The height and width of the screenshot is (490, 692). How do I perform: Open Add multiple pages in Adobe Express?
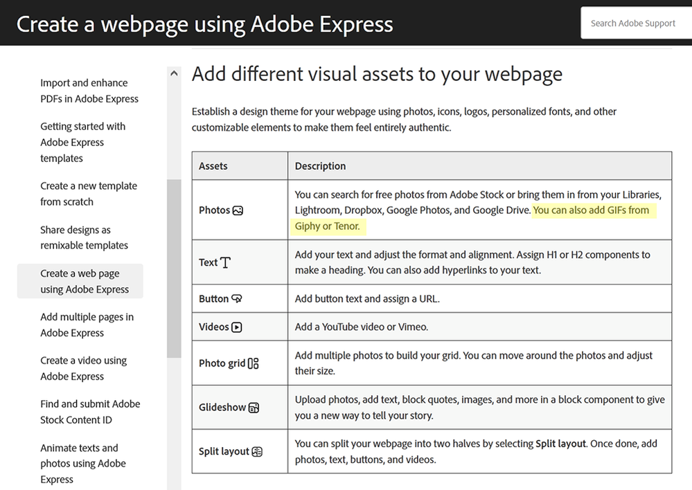pos(87,325)
